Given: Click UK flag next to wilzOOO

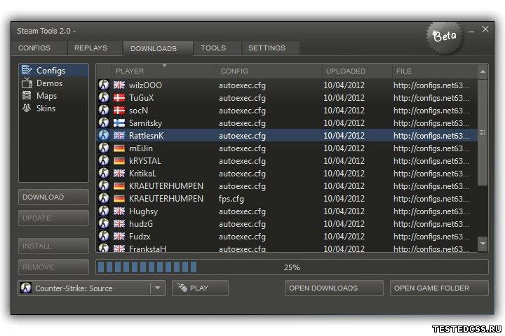Looking at the screenshot, I should tap(119, 85).
